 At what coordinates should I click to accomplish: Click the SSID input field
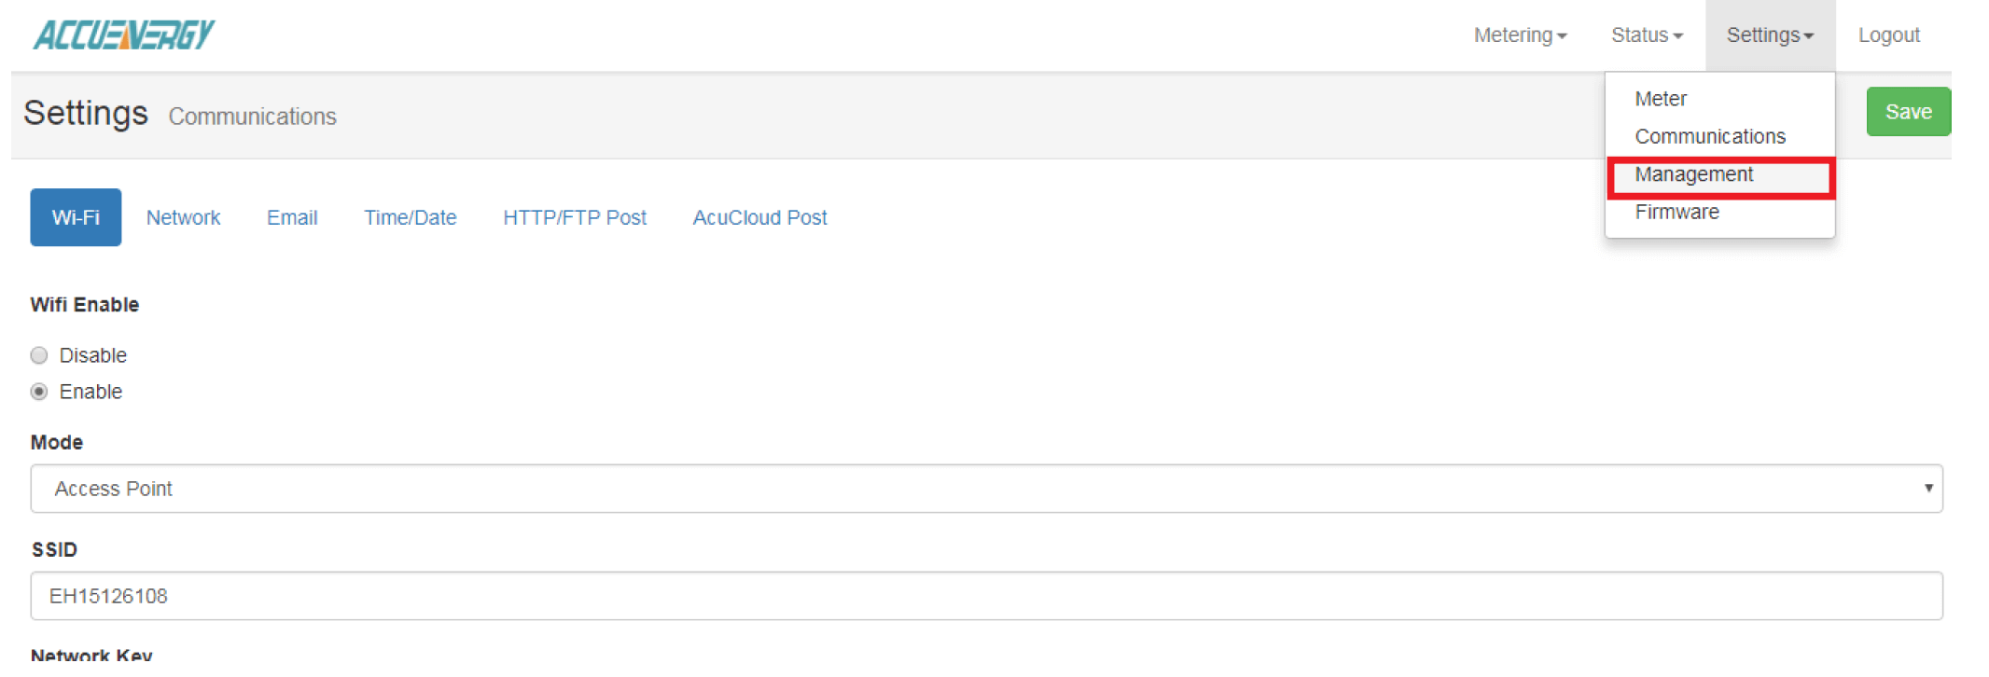click(986, 596)
